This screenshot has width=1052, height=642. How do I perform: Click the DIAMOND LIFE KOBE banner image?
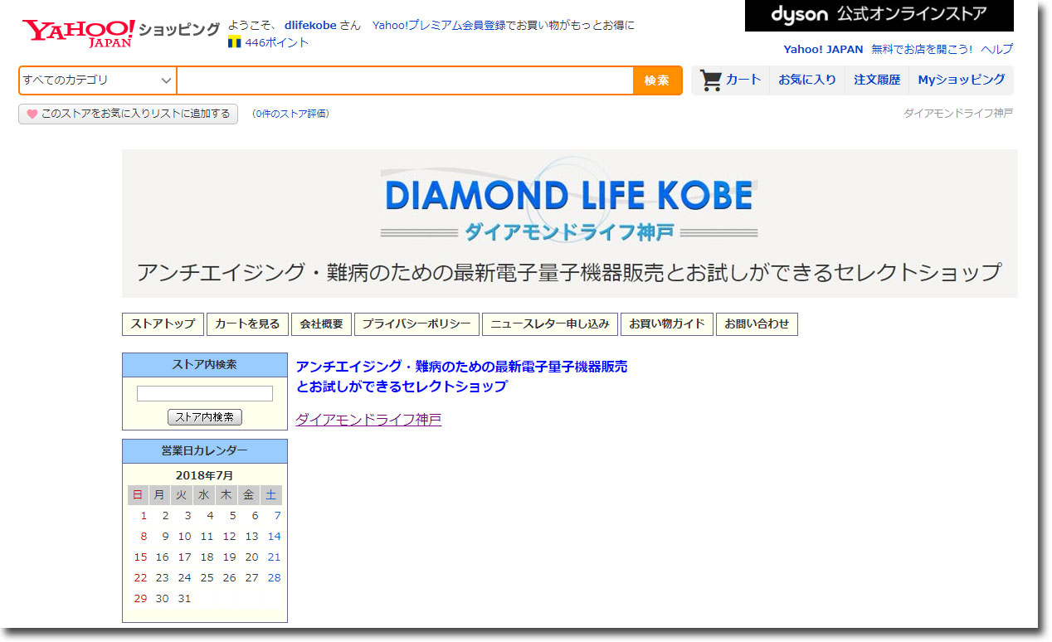[x=569, y=223]
